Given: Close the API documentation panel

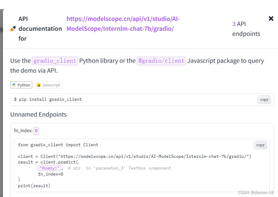Looking at the screenshot, I should [271, 19].
